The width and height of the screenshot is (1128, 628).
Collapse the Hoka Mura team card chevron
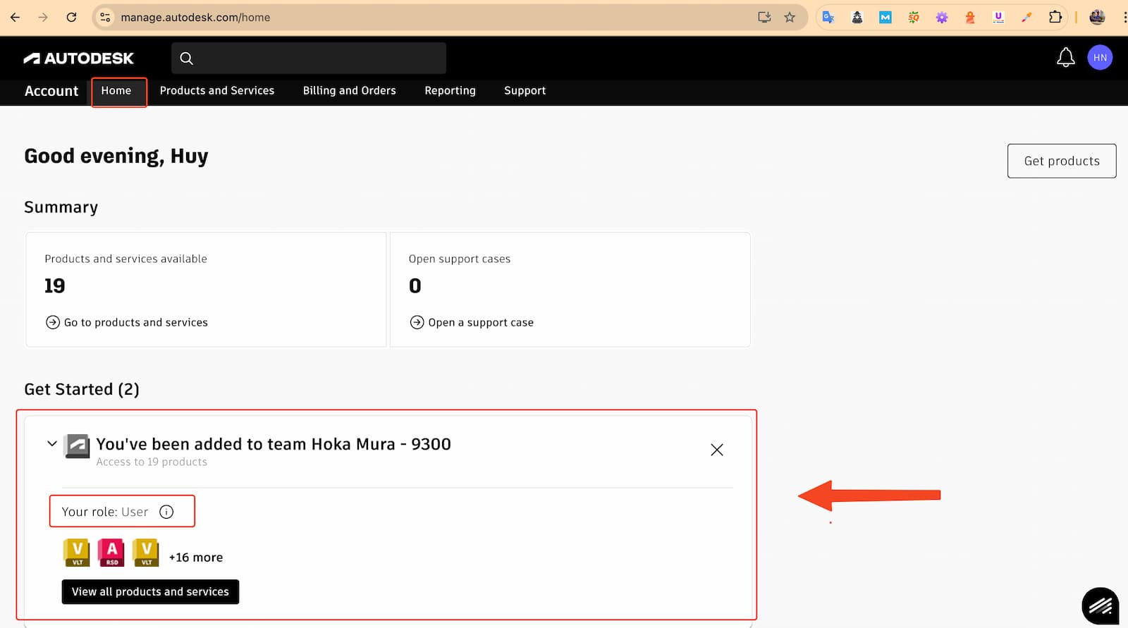pyautogui.click(x=51, y=443)
